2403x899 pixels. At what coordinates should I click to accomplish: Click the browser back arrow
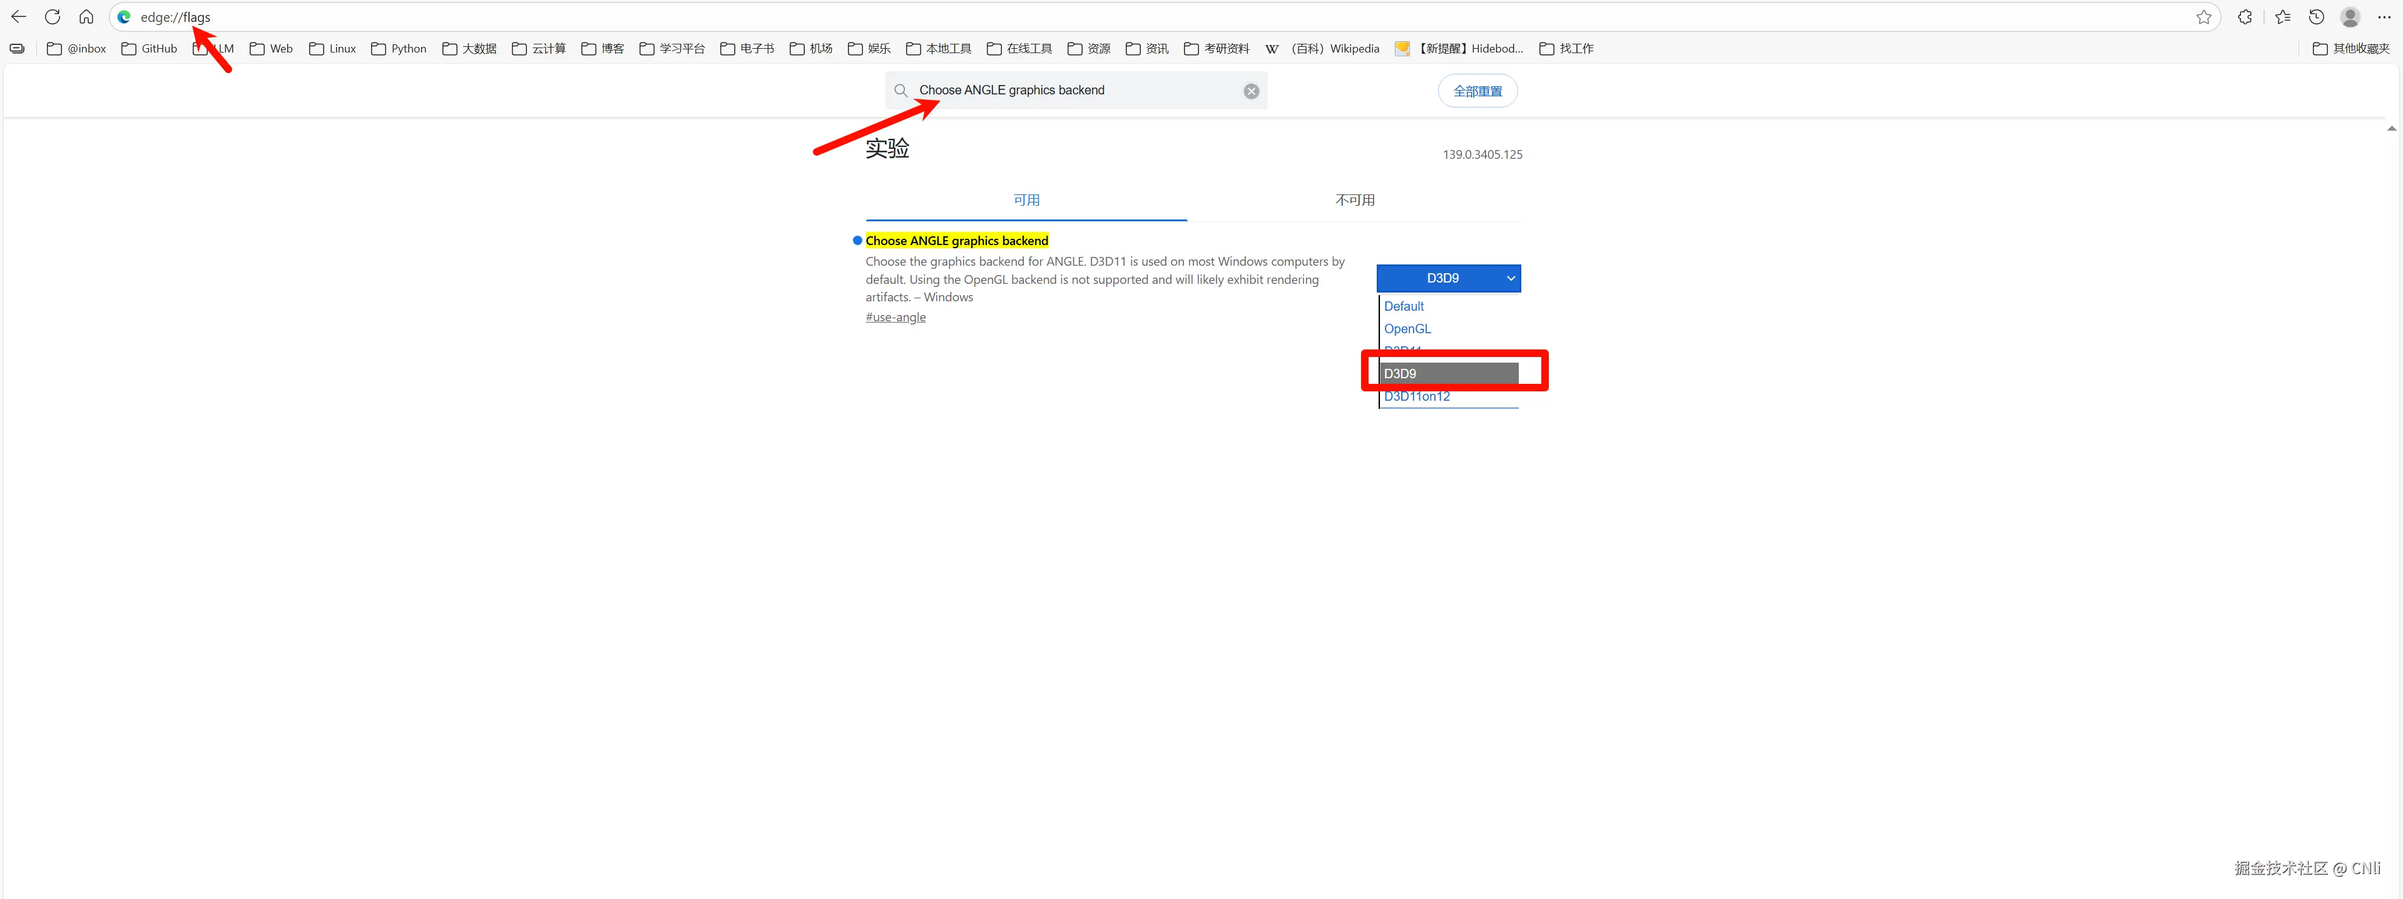point(19,17)
